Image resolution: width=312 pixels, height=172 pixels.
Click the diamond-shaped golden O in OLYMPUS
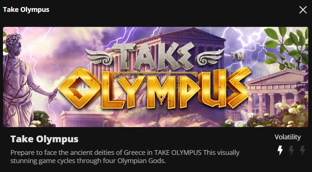(80, 88)
